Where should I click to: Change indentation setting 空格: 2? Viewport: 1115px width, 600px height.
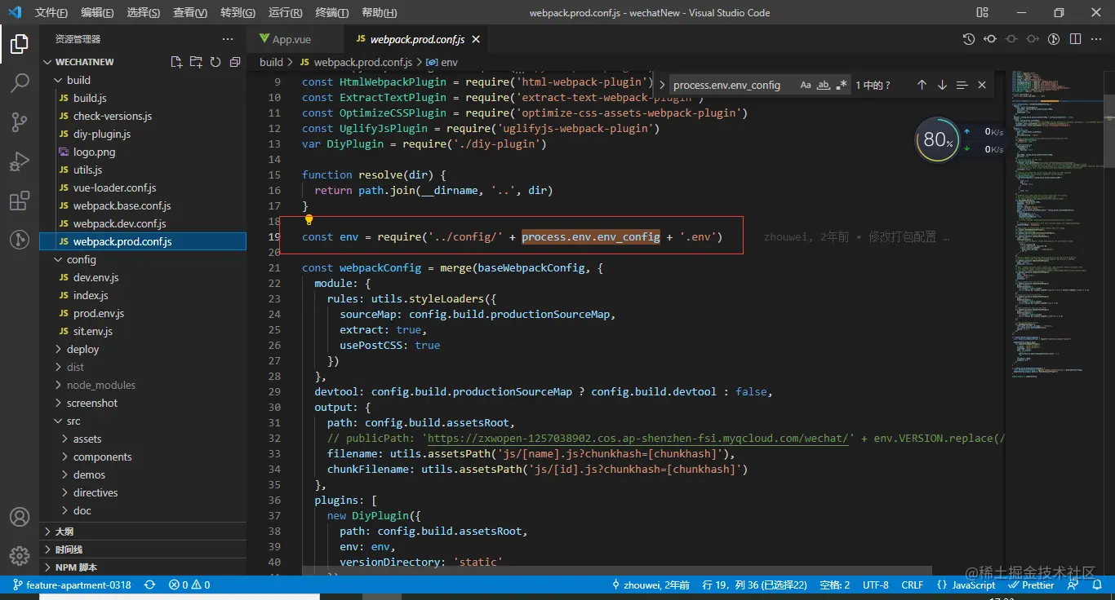point(835,585)
